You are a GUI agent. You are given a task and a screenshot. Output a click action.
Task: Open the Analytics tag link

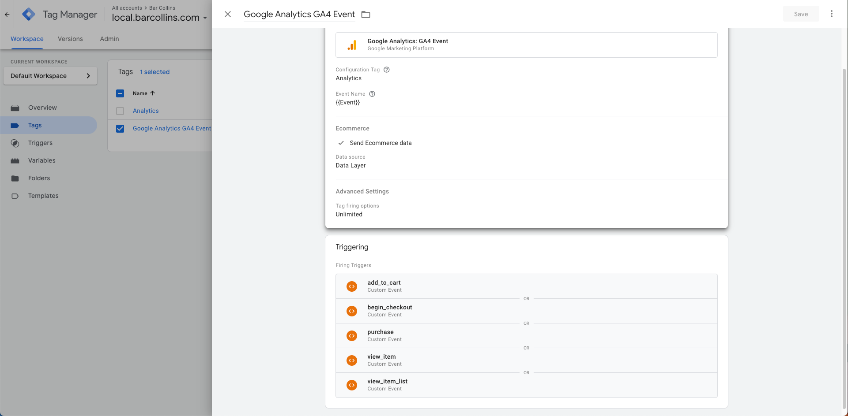(x=146, y=111)
